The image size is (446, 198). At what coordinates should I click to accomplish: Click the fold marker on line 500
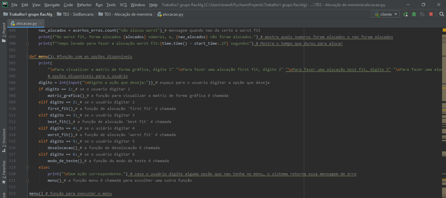pos(27,43)
